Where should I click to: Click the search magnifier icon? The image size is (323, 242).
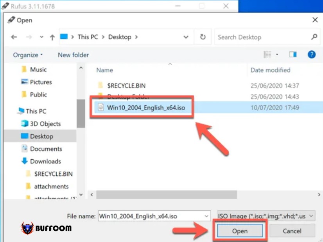[314, 37]
